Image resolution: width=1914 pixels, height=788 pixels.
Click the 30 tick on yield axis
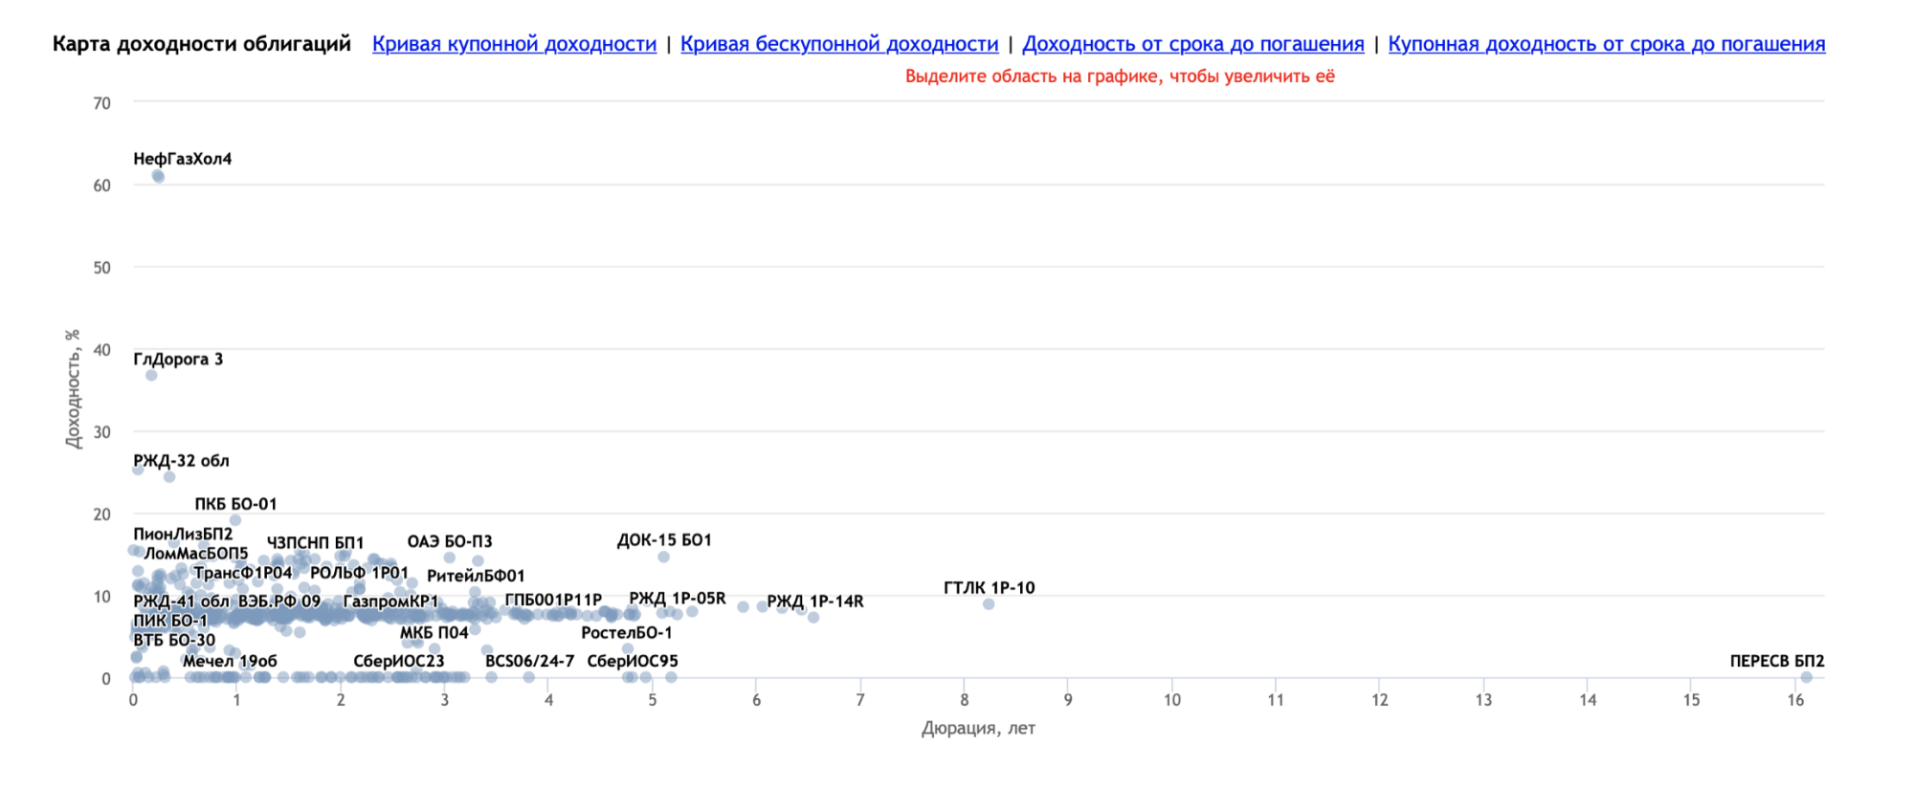click(101, 432)
